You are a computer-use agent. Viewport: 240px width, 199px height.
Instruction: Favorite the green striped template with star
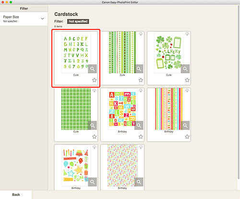pyautogui.click(x=141, y=80)
